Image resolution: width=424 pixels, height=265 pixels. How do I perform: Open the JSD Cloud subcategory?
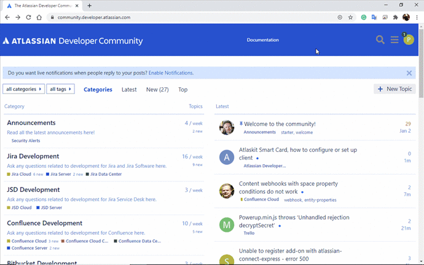22,208
